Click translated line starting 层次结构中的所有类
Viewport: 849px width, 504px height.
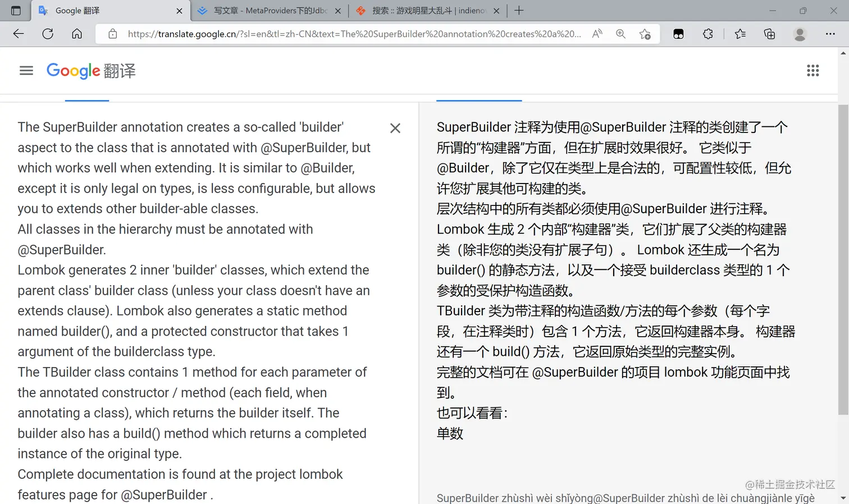(603, 209)
